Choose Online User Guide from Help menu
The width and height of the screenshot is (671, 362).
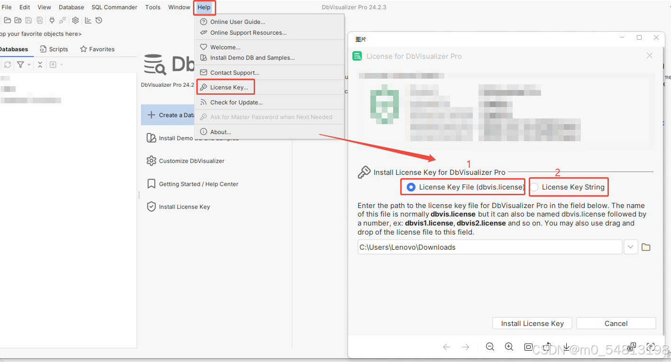point(269,22)
